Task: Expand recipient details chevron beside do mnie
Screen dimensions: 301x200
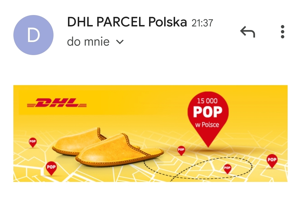Action: pyautogui.click(x=120, y=42)
